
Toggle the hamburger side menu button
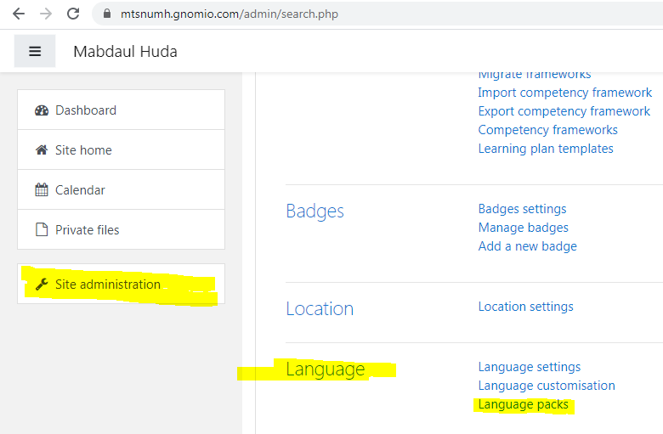coord(35,51)
